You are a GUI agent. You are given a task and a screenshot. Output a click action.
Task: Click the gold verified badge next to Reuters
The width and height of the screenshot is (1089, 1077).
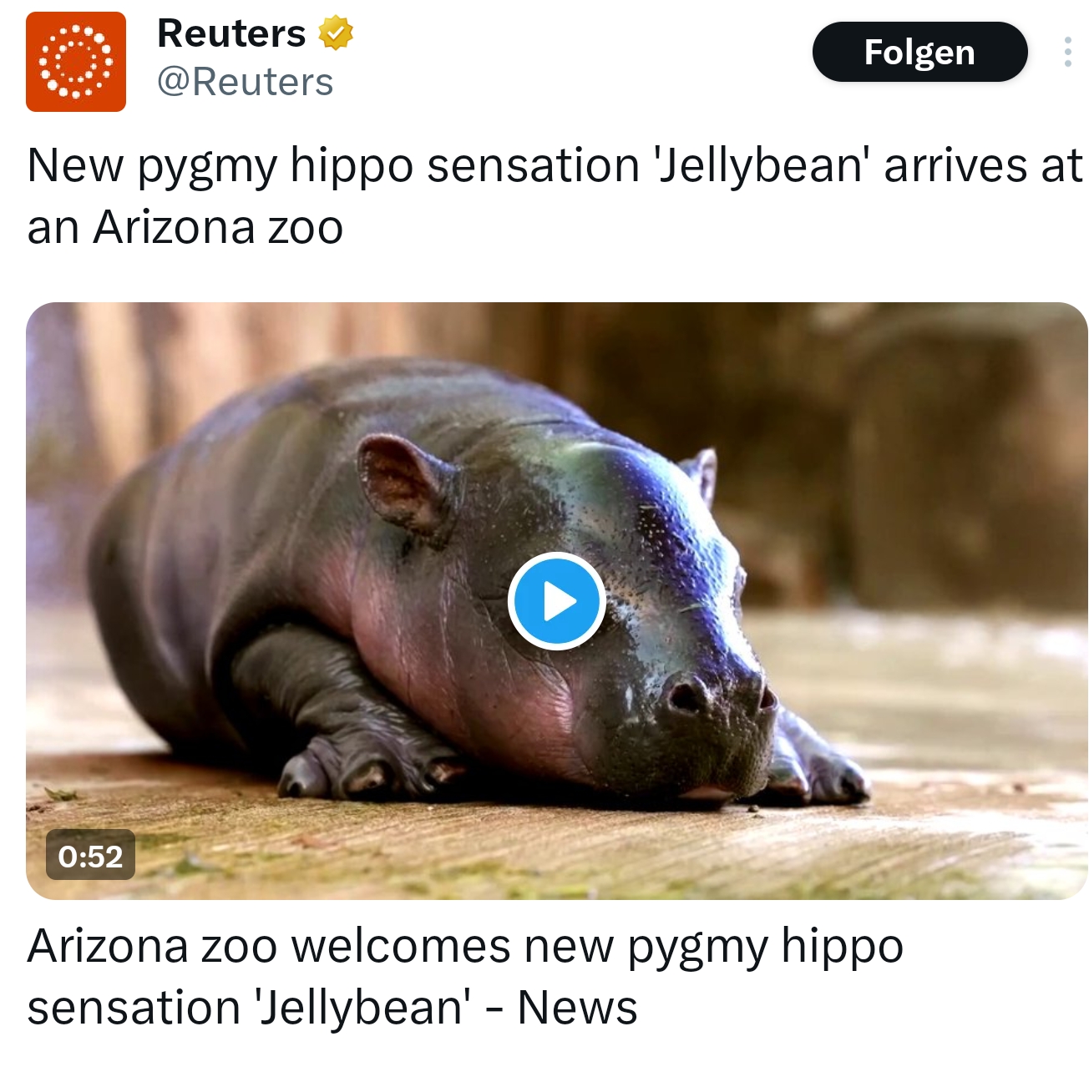point(335,33)
